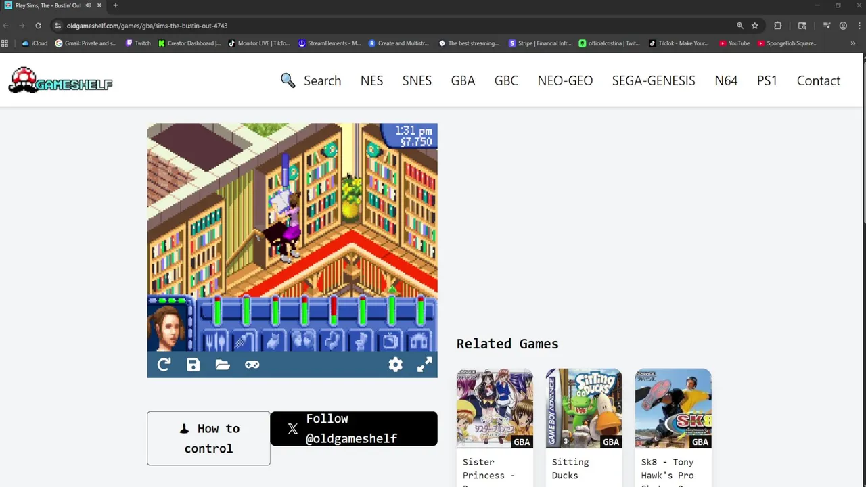
Task: Open the browser zoom magnifier icon
Action: tap(740, 26)
